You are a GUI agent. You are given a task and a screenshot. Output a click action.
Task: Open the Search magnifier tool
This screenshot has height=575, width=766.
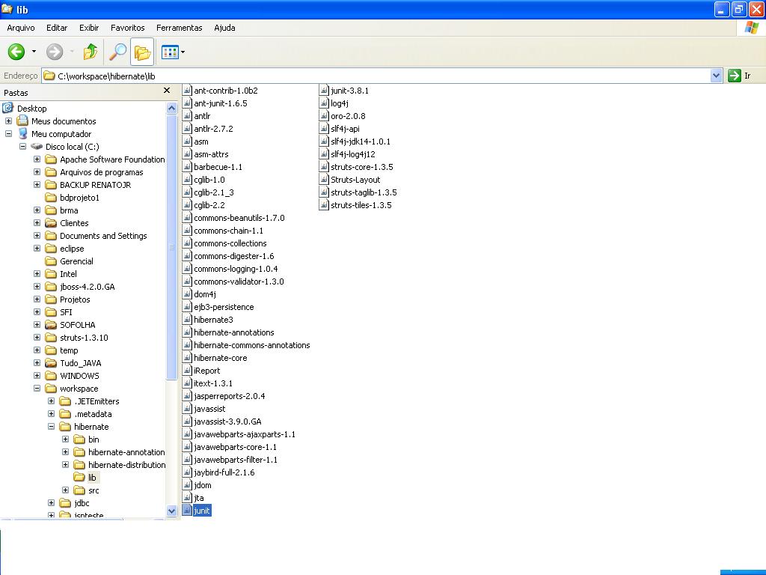click(x=117, y=52)
